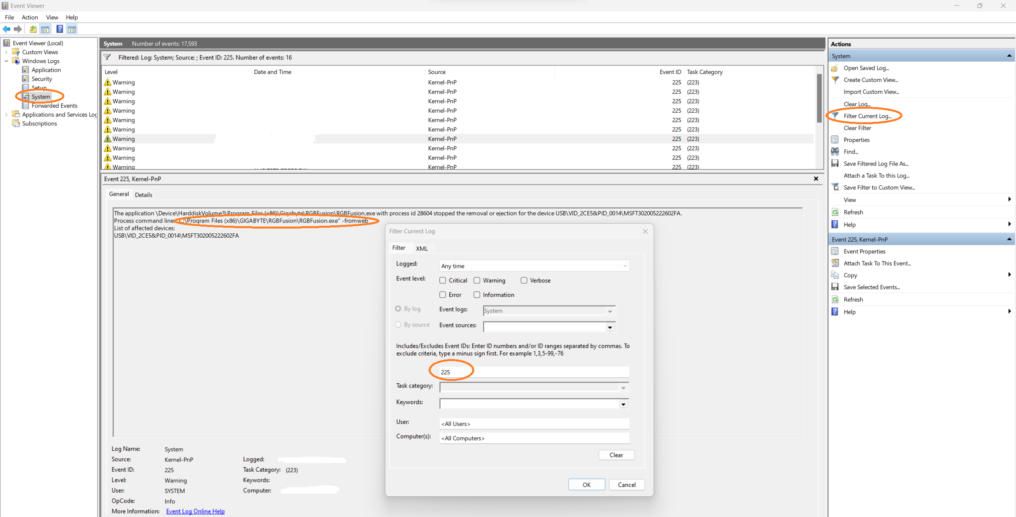This screenshot has height=517, width=1016.
Task: Toggle the Show/Hide Action pane toolbar icon
Action: 72,29
